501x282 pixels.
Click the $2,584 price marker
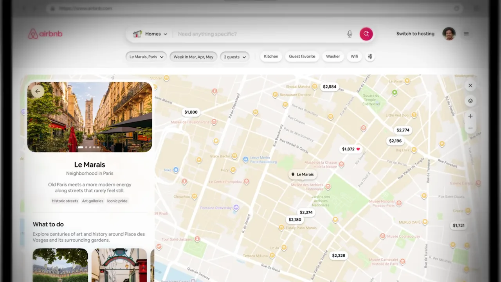pyautogui.click(x=329, y=87)
